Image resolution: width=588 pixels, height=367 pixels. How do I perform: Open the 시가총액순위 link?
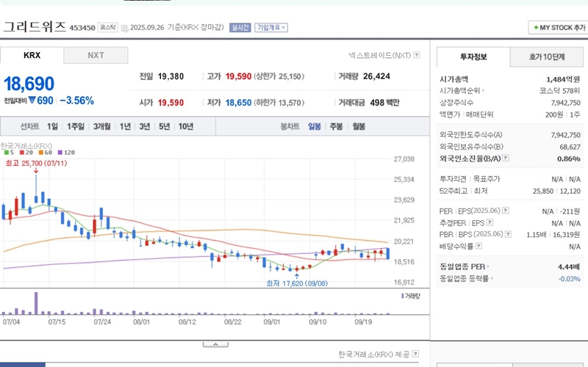point(462,90)
